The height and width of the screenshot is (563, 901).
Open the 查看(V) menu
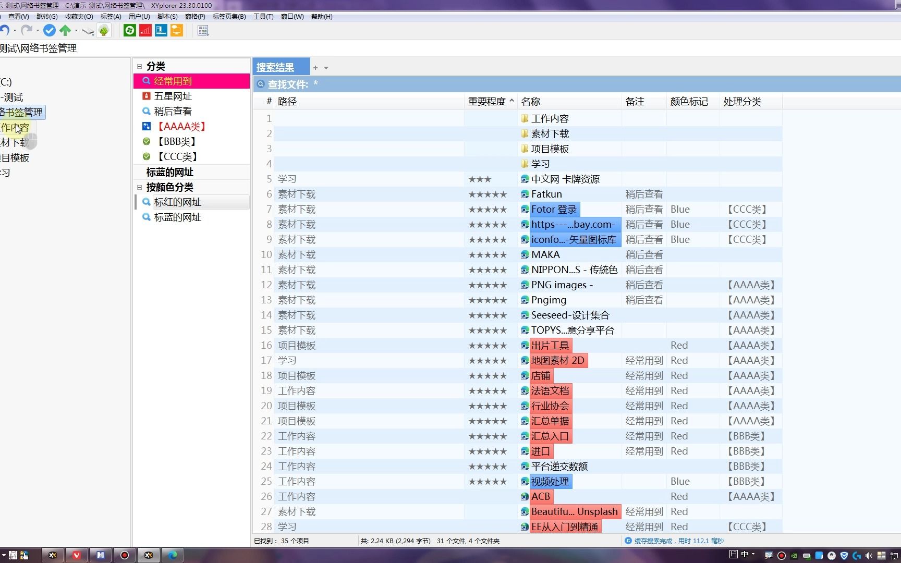click(18, 17)
